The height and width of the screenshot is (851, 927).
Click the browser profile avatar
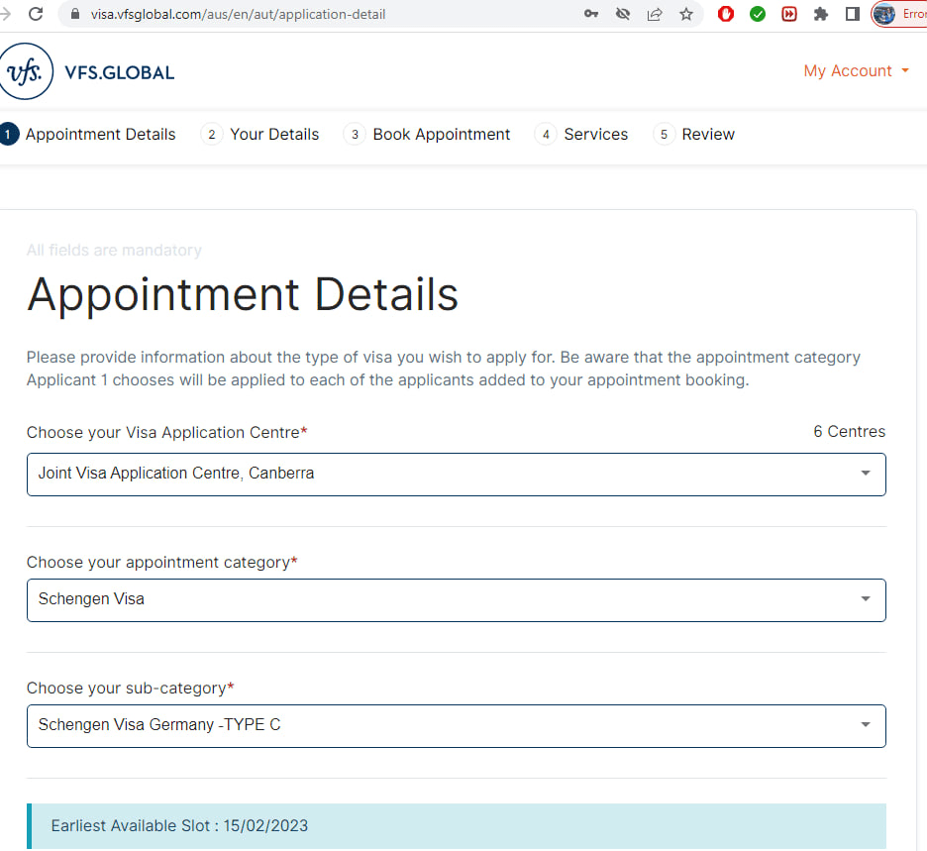point(884,14)
